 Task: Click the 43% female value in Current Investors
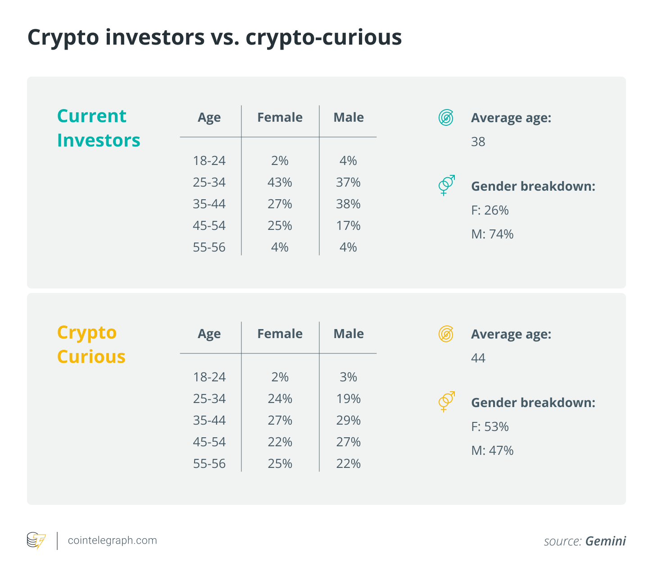coord(280,183)
